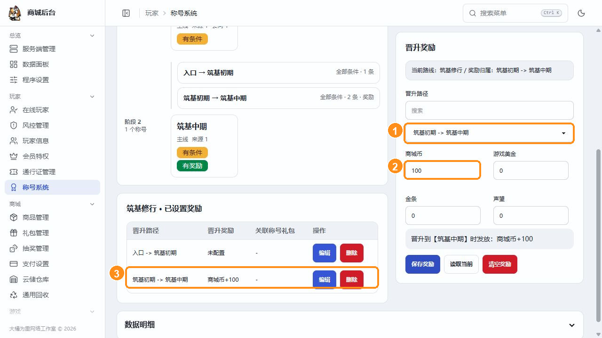Screen dimensions: 602x338
Task: Click the 清空奖励 button
Action: 499,264
